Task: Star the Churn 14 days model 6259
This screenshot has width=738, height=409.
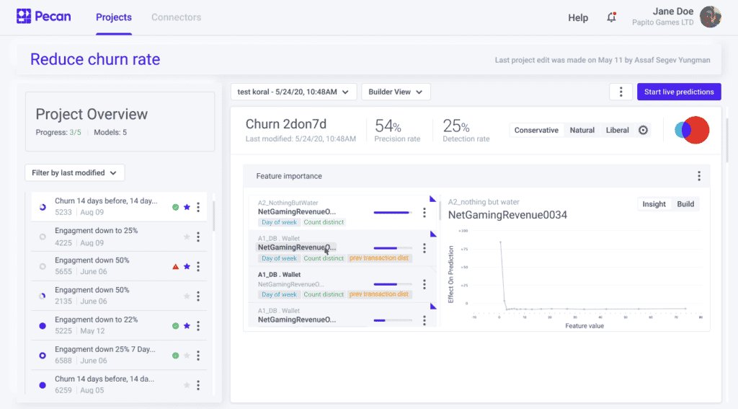Action: pyautogui.click(x=187, y=385)
